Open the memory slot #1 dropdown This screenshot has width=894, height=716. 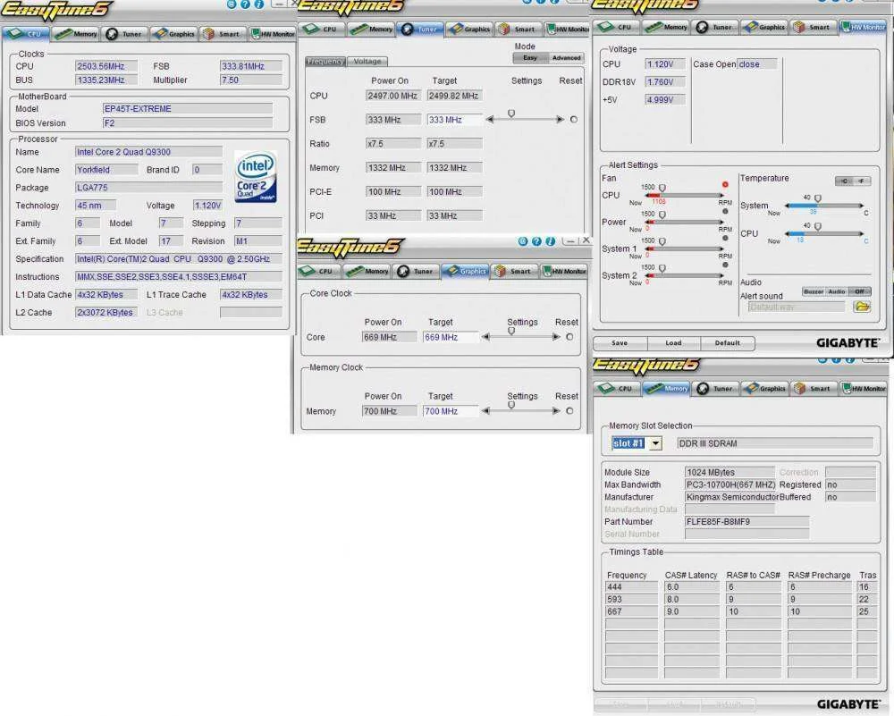click(x=655, y=443)
